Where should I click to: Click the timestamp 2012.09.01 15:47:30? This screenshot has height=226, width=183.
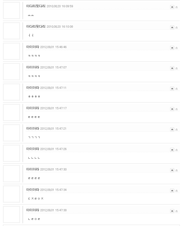(53, 169)
